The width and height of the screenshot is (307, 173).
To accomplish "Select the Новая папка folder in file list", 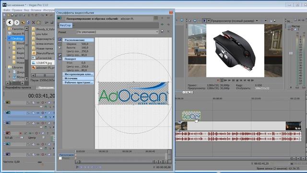I will coord(43,48).
